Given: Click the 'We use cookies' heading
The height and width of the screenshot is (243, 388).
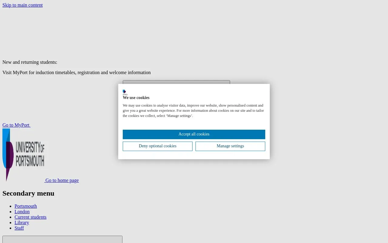Looking at the screenshot, I should [136, 98].
